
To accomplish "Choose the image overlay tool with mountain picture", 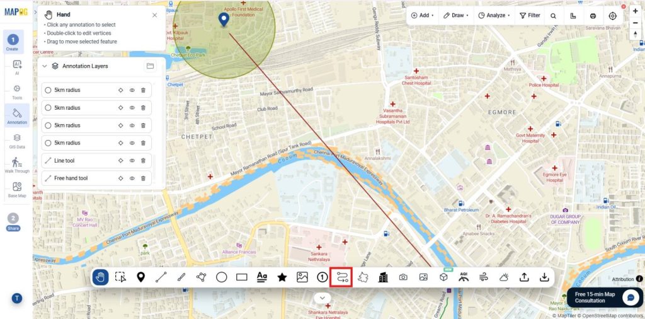I will (302, 277).
